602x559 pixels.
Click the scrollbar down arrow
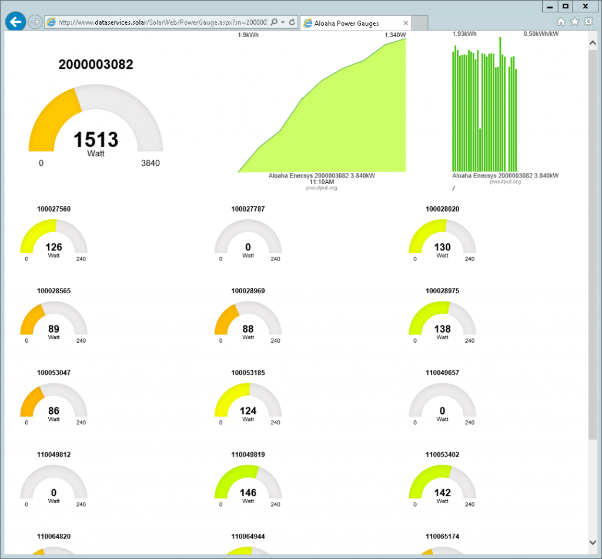coord(593,542)
